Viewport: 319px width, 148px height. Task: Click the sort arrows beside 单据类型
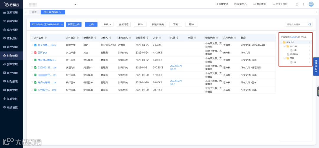[95, 38]
